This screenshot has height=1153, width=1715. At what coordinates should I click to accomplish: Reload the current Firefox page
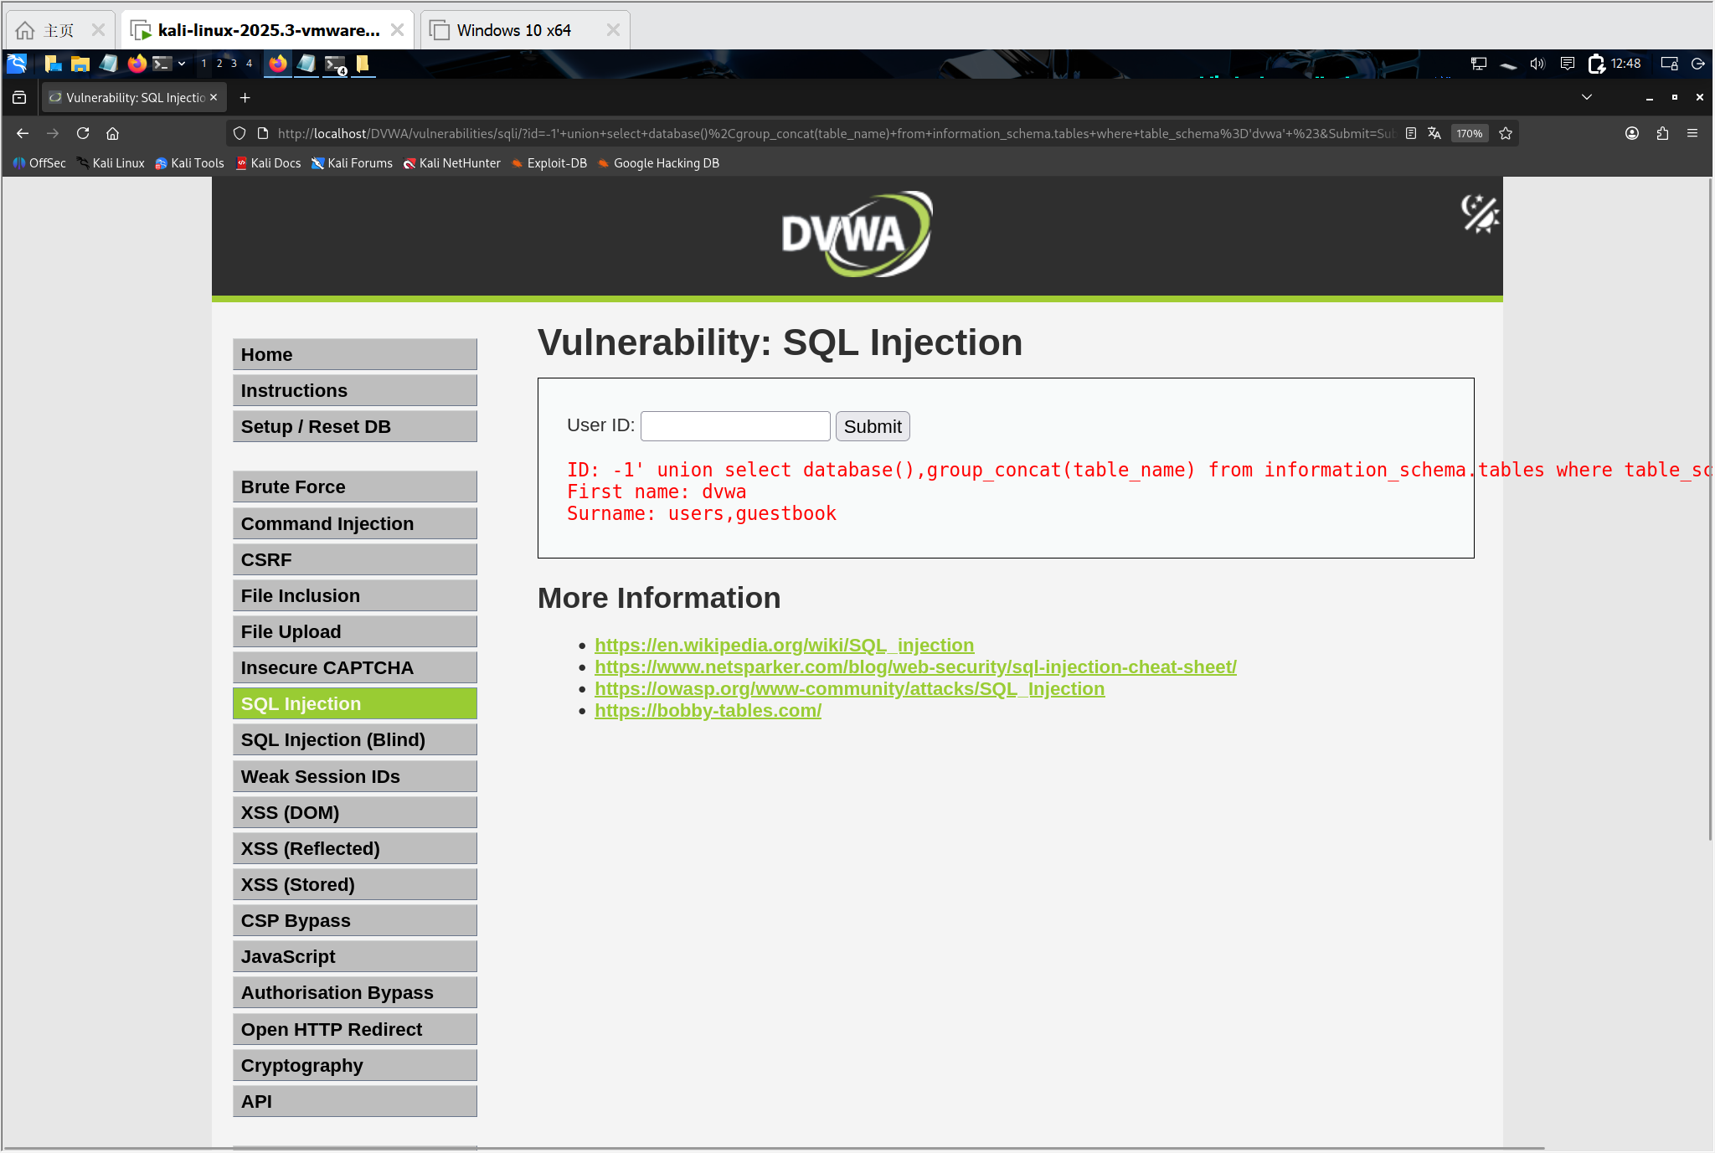83,133
